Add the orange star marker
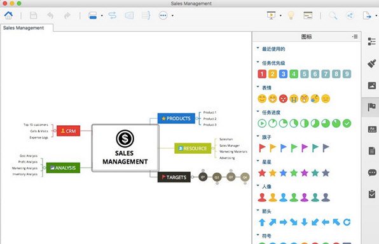The height and width of the screenshot is (244, 379). [x=273, y=173]
